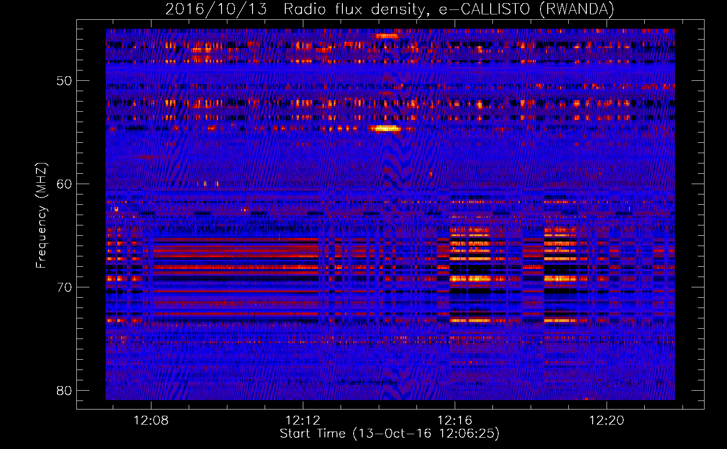The height and width of the screenshot is (449, 727).
Task: Click the plot title "Radio flux density, e-CALLISTO (RWANDA)"
Action: (449, 9)
